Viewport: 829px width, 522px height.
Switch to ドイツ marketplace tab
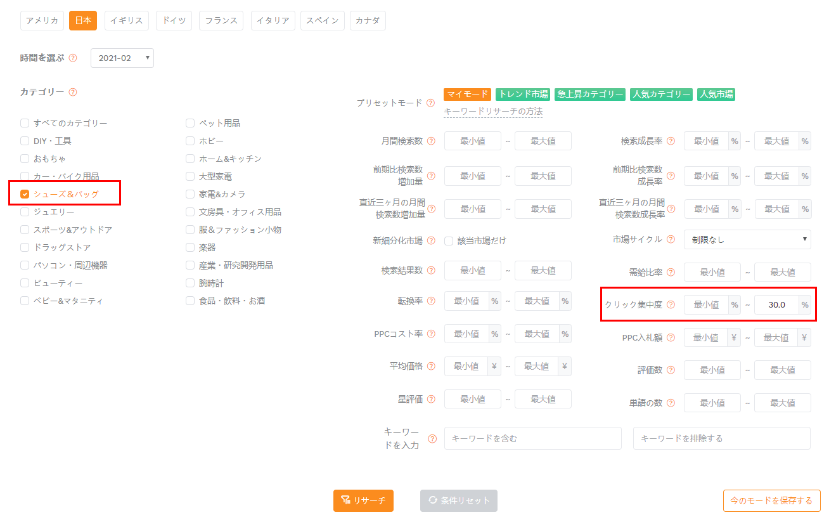pos(174,20)
